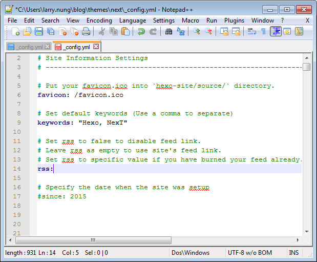Screen dimensions: 317x262
Task: Click the horizontal scrollbar thumb
Action: (93, 240)
